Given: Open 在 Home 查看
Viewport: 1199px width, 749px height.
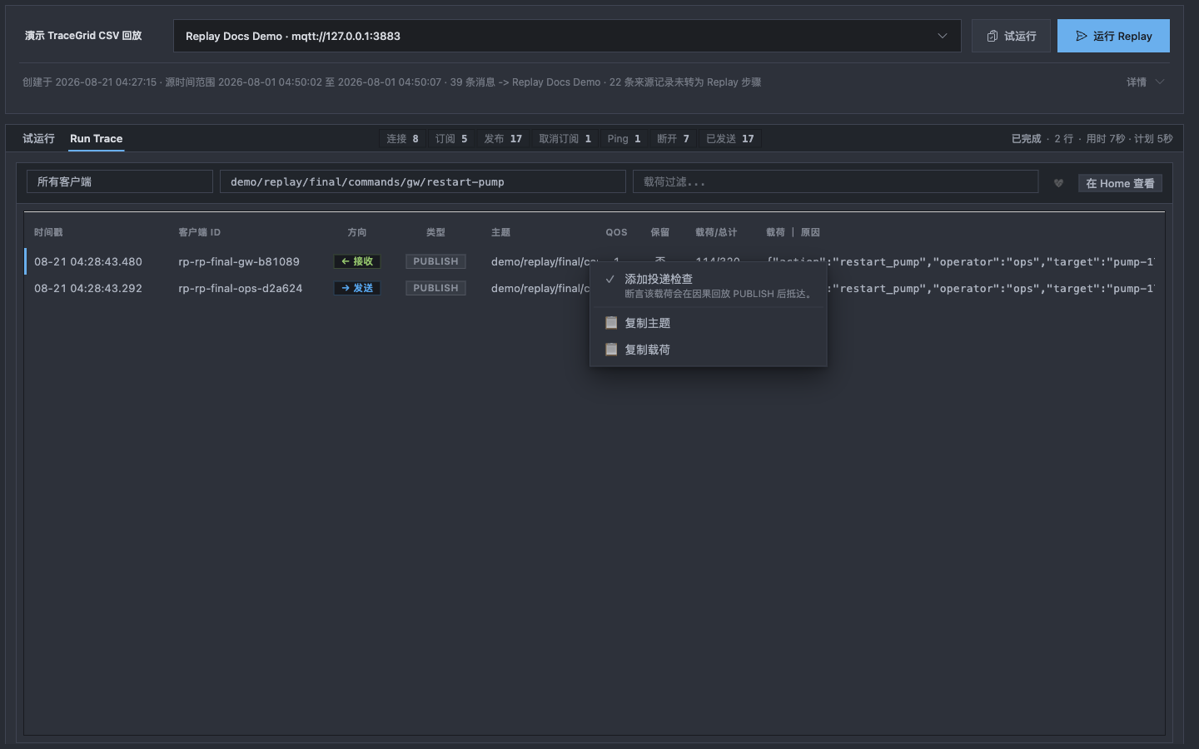Looking at the screenshot, I should click(x=1120, y=183).
